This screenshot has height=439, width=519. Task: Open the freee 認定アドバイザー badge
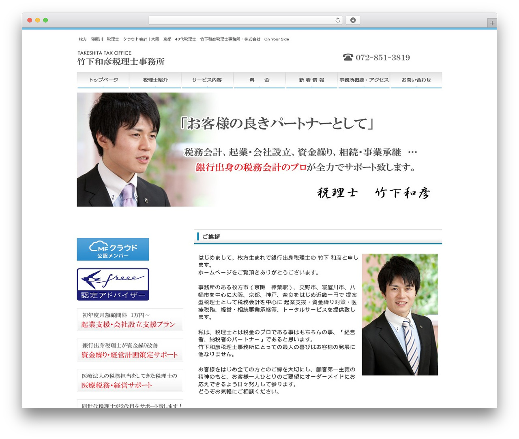pos(113,284)
